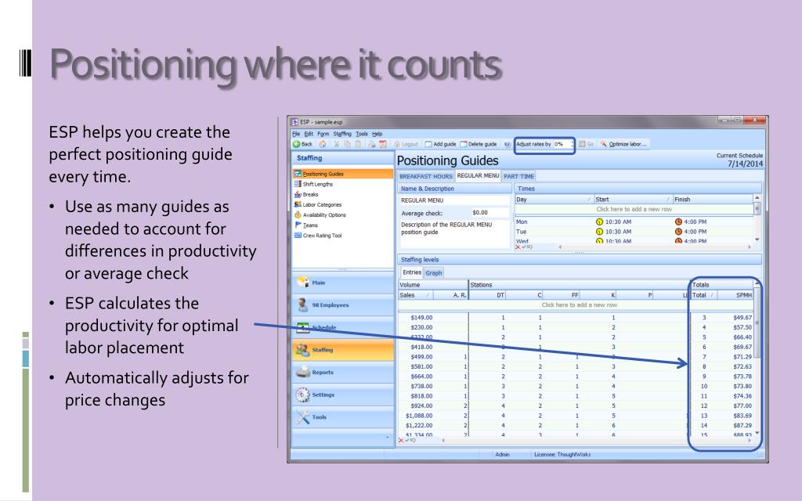Open the Settings navigation pane
The image size is (802, 501).
click(343, 395)
